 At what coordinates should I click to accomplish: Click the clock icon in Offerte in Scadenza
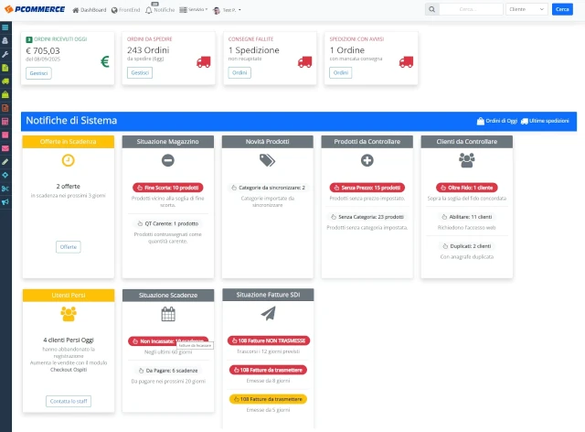tap(68, 161)
